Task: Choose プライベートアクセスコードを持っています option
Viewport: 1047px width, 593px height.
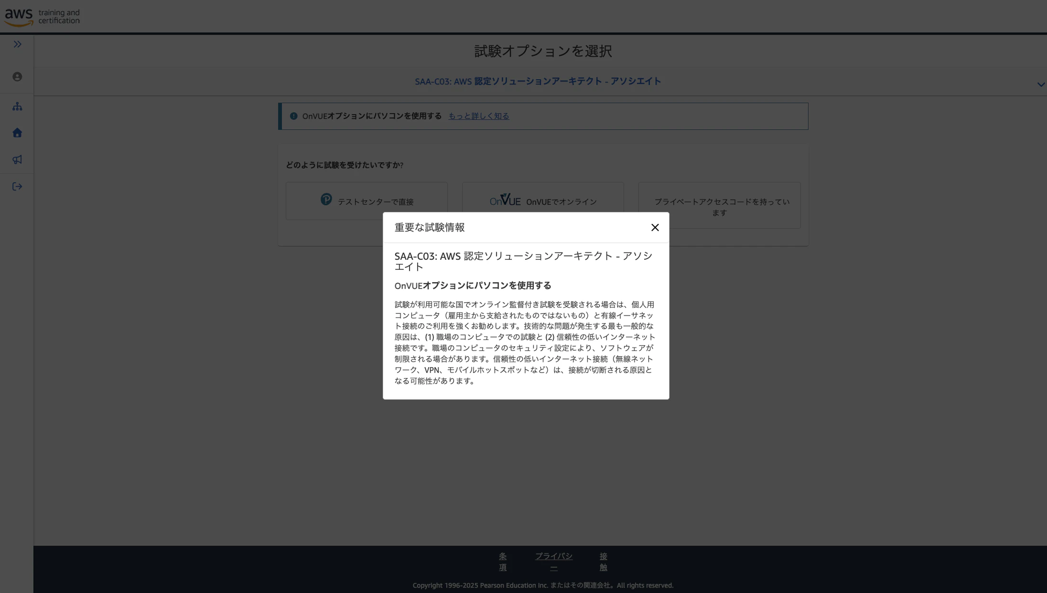Action: click(719, 205)
